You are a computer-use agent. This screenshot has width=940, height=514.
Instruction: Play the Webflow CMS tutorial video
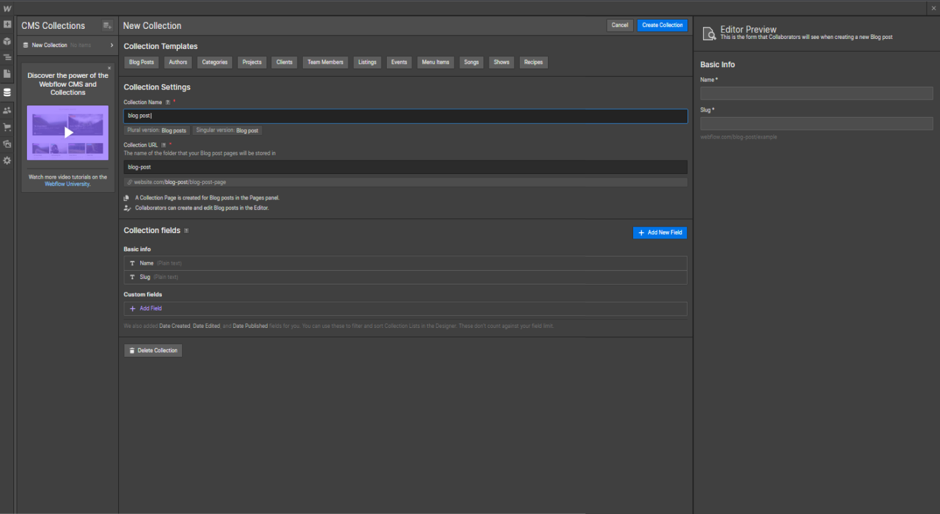pyautogui.click(x=67, y=132)
